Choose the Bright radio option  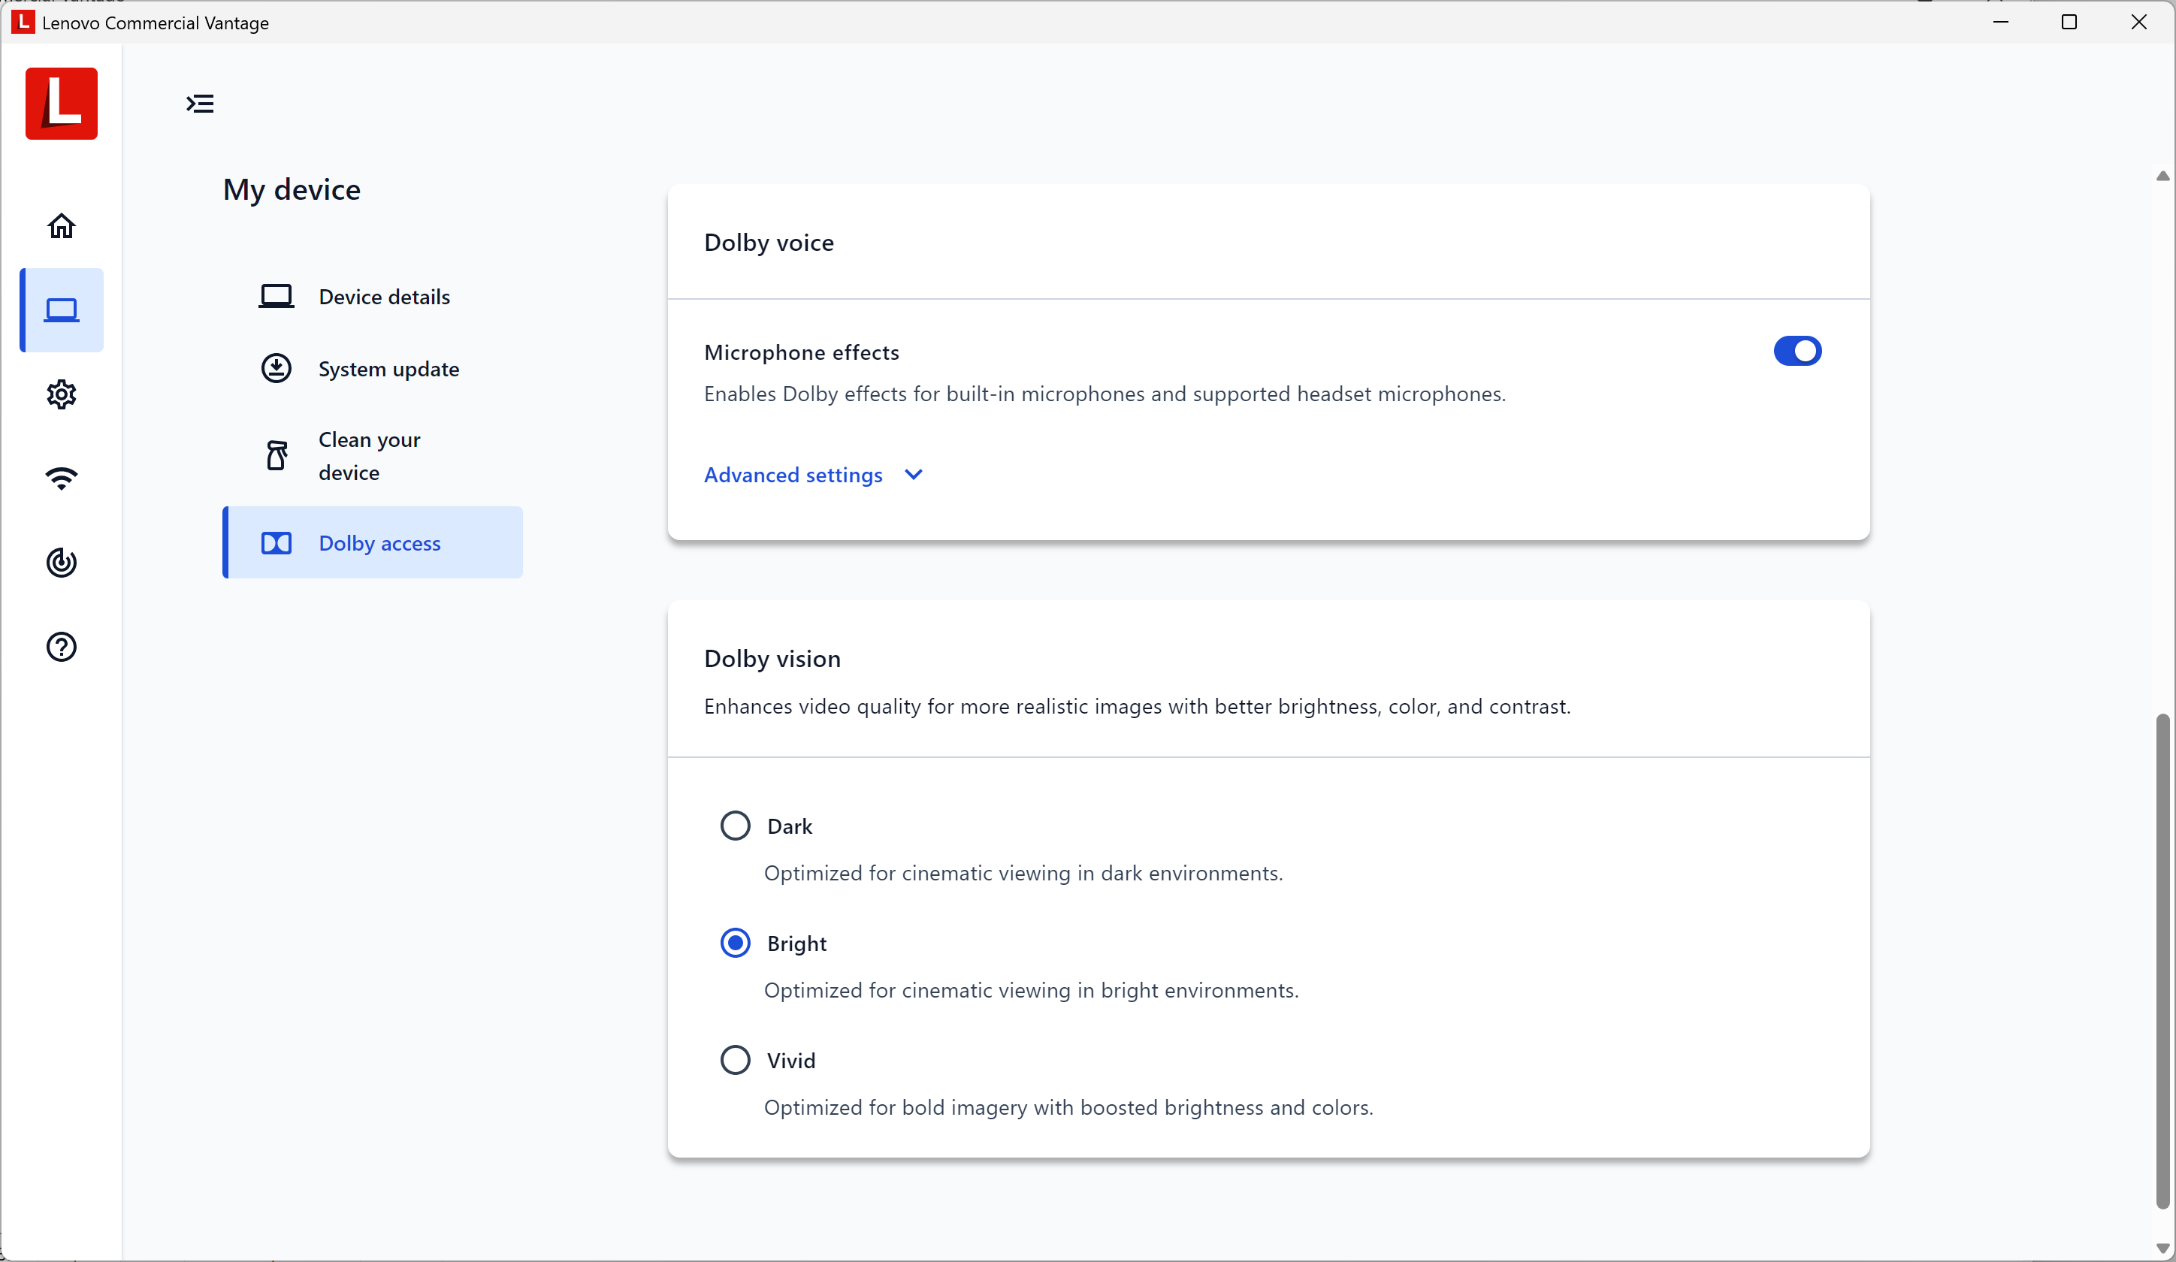735,943
